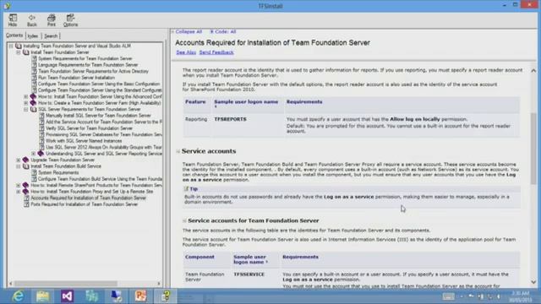541x304 pixels.
Task: Open Verify SQL Server for Team Foundation Server
Action: (x=89, y=128)
